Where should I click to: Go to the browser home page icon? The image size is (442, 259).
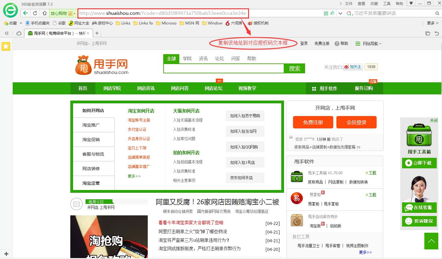pos(45,13)
